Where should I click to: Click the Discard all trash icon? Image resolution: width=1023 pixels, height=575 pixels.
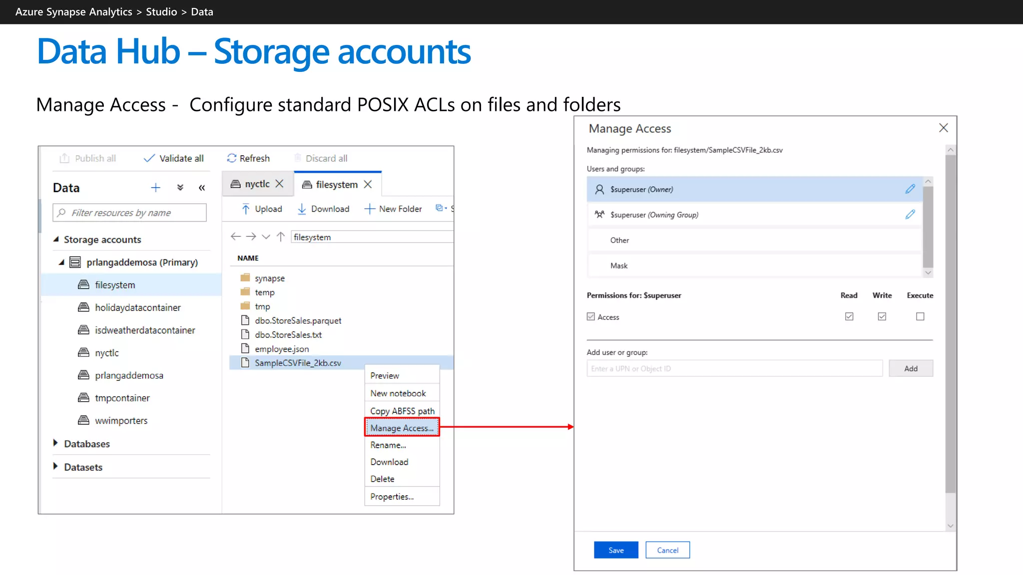[x=298, y=158]
